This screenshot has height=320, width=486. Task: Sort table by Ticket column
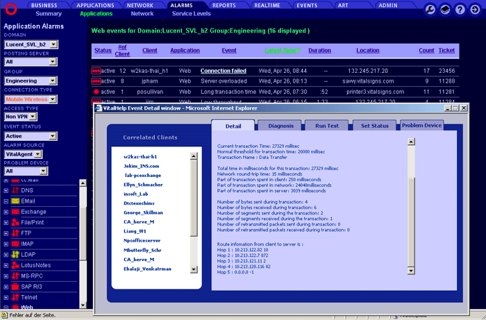[446, 51]
